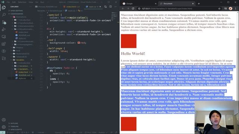239x134 pixels.
Task: Open index.html under the 3-VariableScope folder
Action: pyautogui.click(x=23, y=72)
